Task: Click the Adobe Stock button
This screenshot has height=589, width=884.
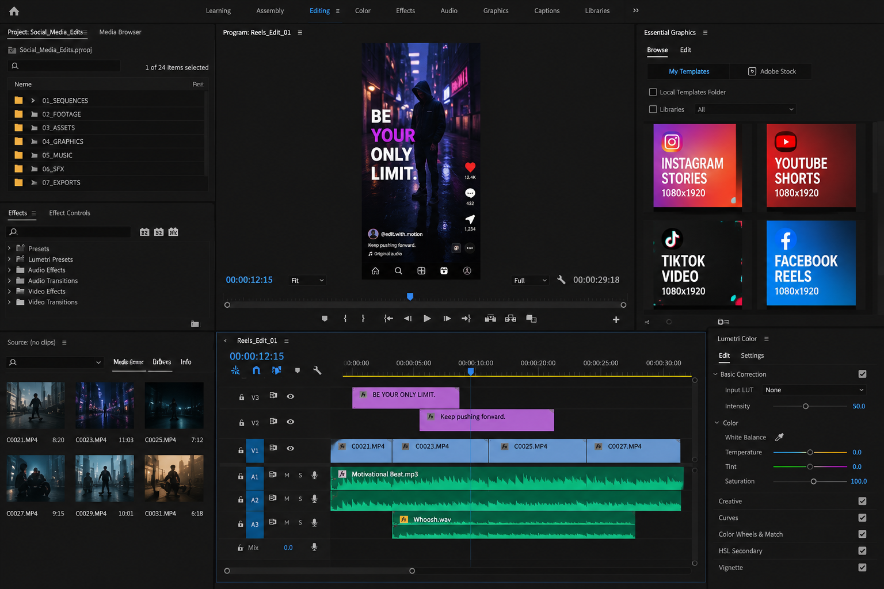Action: pos(771,71)
